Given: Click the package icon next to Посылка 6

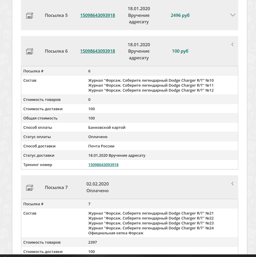Looking at the screenshot, I should point(29,51).
